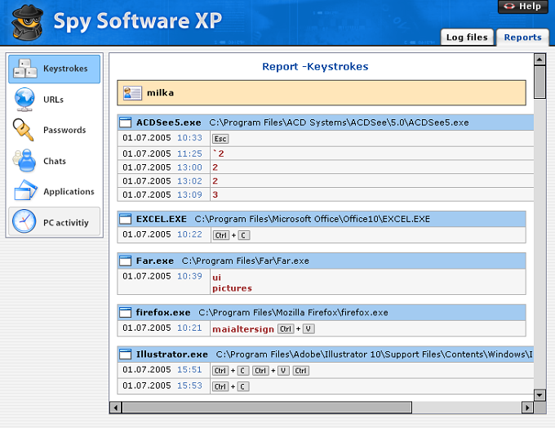
Task: Open the Help button
Action: (523, 7)
